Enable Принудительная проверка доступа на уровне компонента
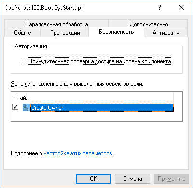The image size is (193, 188). (x=24, y=61)
